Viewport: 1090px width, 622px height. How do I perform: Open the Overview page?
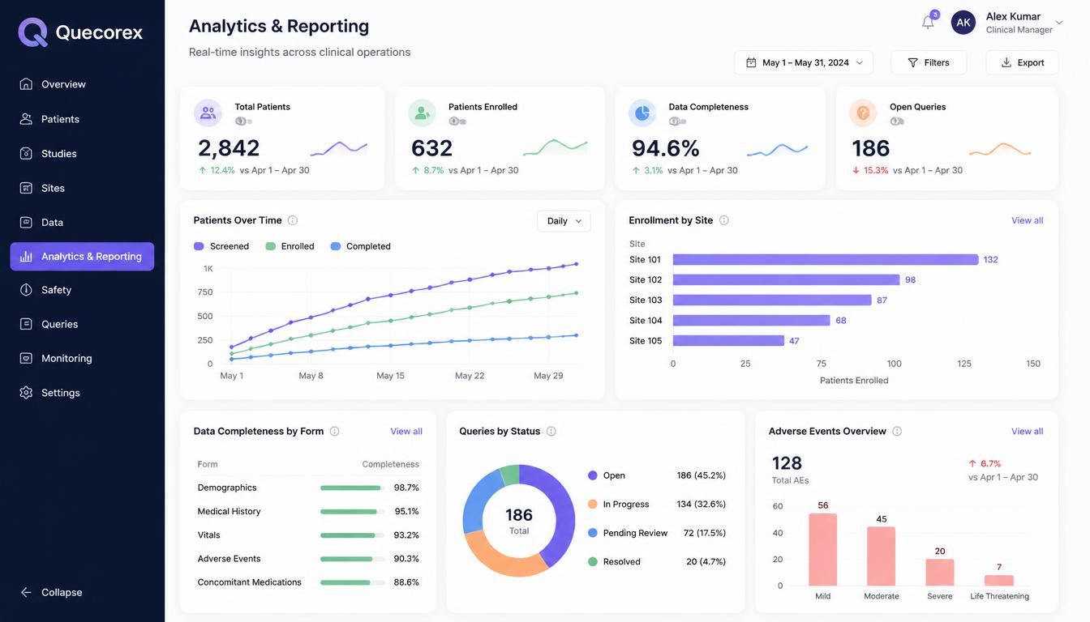(x=82, y=84)
